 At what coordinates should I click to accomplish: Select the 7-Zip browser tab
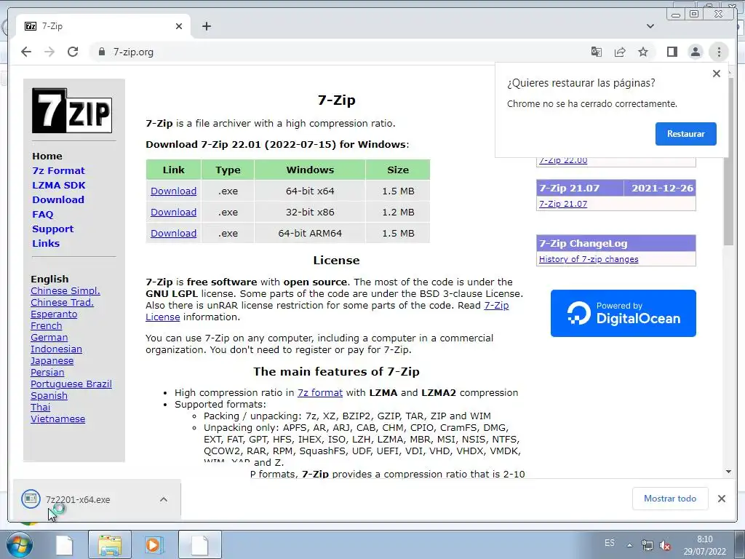[x=103, y=26]
